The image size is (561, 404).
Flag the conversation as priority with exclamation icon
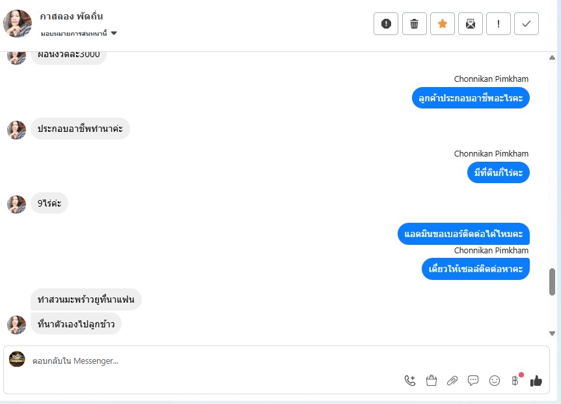pos(498,24)
